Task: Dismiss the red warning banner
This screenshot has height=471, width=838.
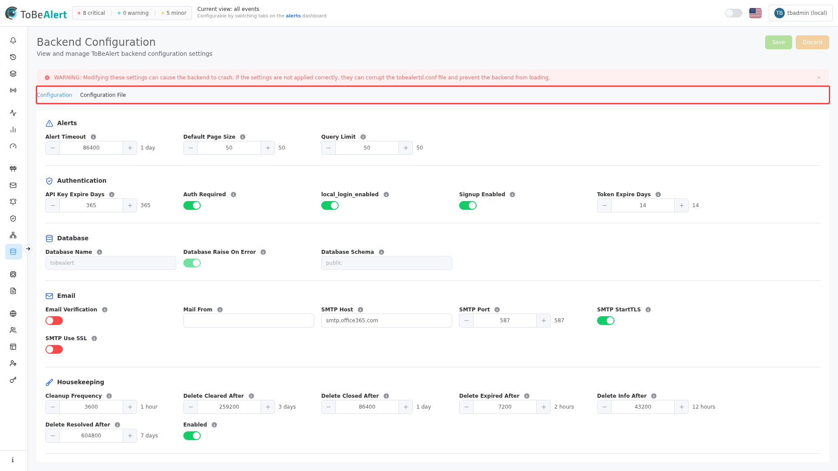Action: 819,78
